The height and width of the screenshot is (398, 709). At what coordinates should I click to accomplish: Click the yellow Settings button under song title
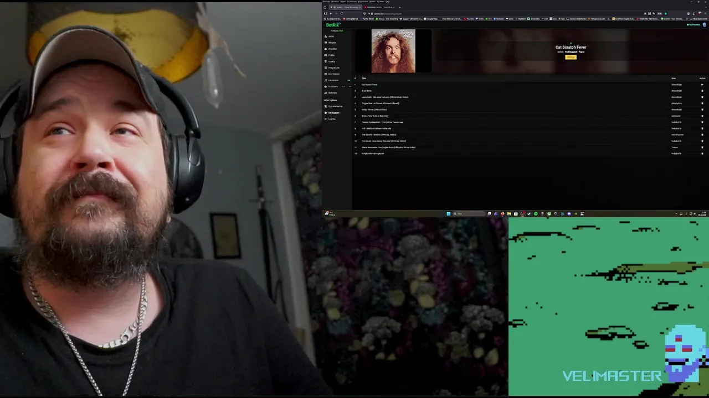click(x=571, y=57)
